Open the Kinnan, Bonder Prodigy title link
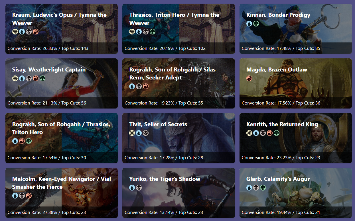The width and height of the screenshot is (355, 221). point(278,15)
